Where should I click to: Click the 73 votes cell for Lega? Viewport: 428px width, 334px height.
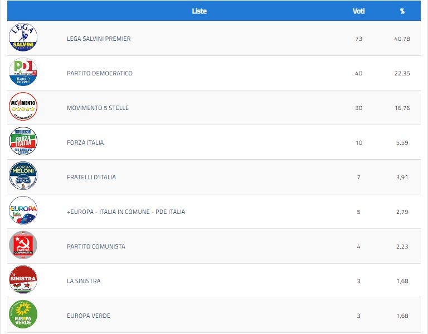point(358,39)
